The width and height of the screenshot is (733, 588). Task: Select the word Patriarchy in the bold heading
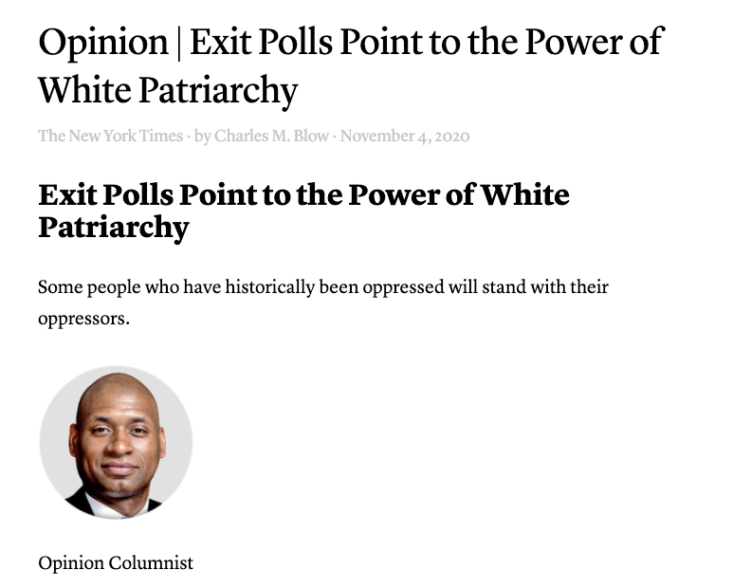click(x=114, y=229)
